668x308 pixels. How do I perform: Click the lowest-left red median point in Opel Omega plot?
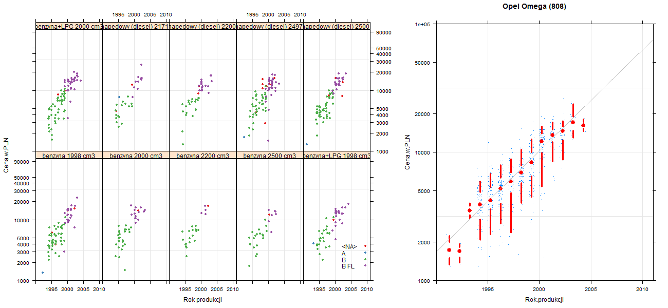[449, 250]
